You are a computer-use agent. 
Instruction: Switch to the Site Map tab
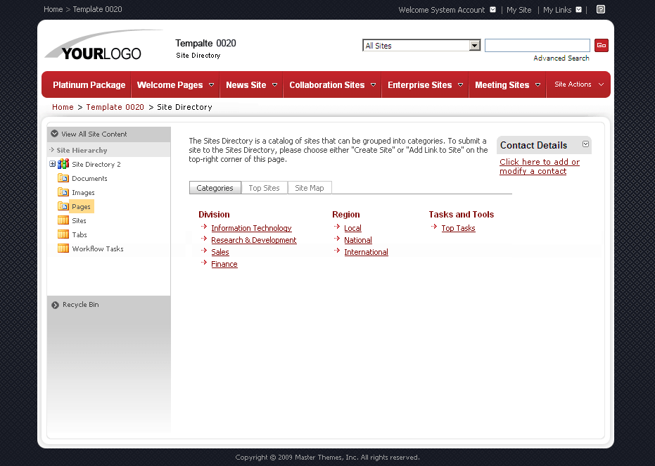310,188
